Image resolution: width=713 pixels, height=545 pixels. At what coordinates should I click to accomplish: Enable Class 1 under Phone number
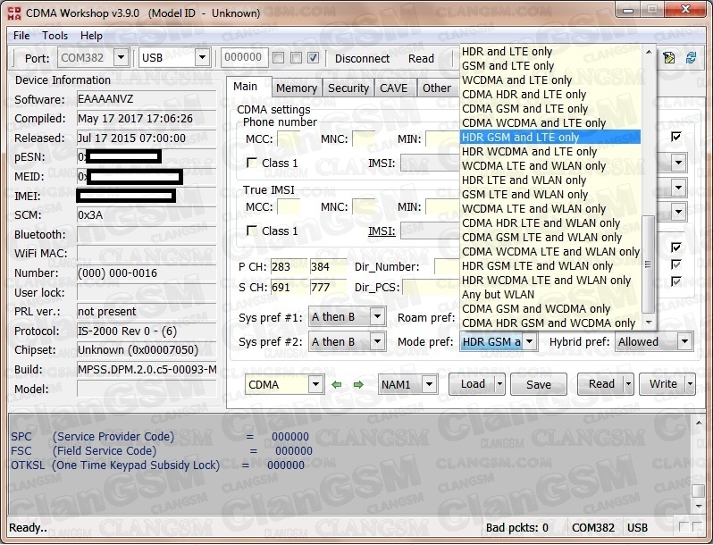pos(251,163)
